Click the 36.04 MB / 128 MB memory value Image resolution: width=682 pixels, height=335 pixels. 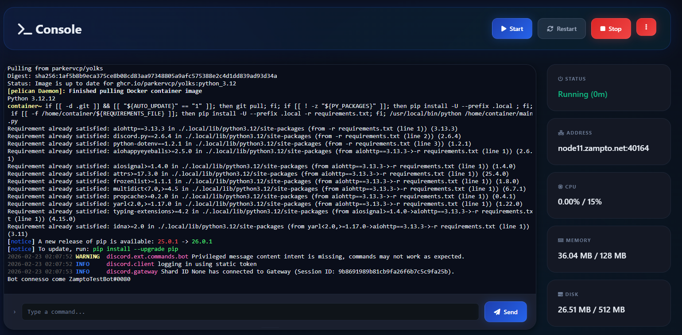coord(592,256)
